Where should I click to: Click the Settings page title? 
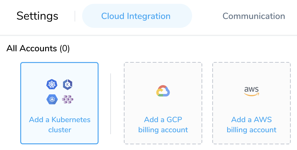coord(37,16)
